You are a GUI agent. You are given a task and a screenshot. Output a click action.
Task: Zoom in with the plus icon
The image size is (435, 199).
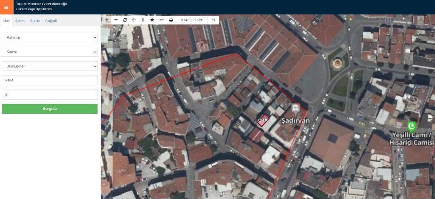(x=107, y=20)
